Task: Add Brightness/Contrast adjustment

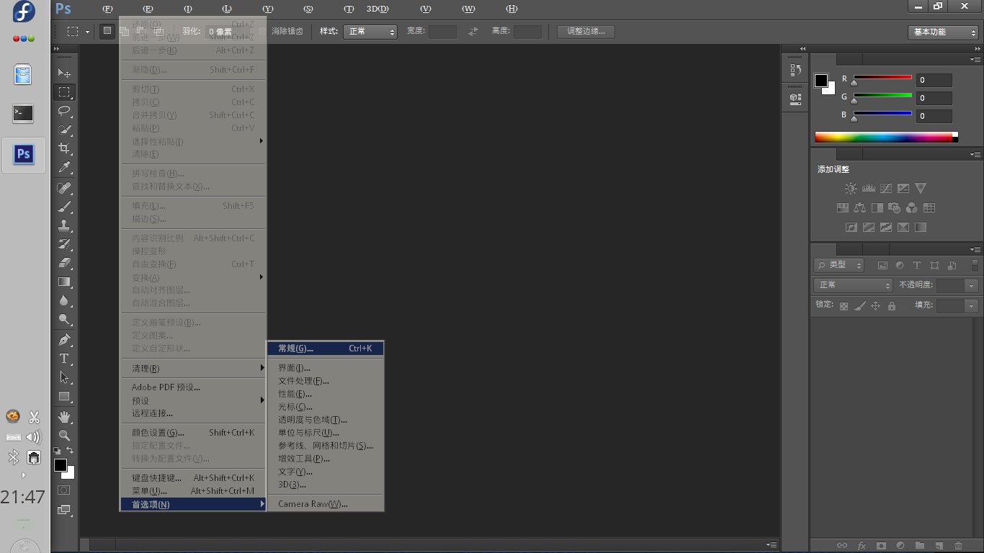Action: [851, 189]
